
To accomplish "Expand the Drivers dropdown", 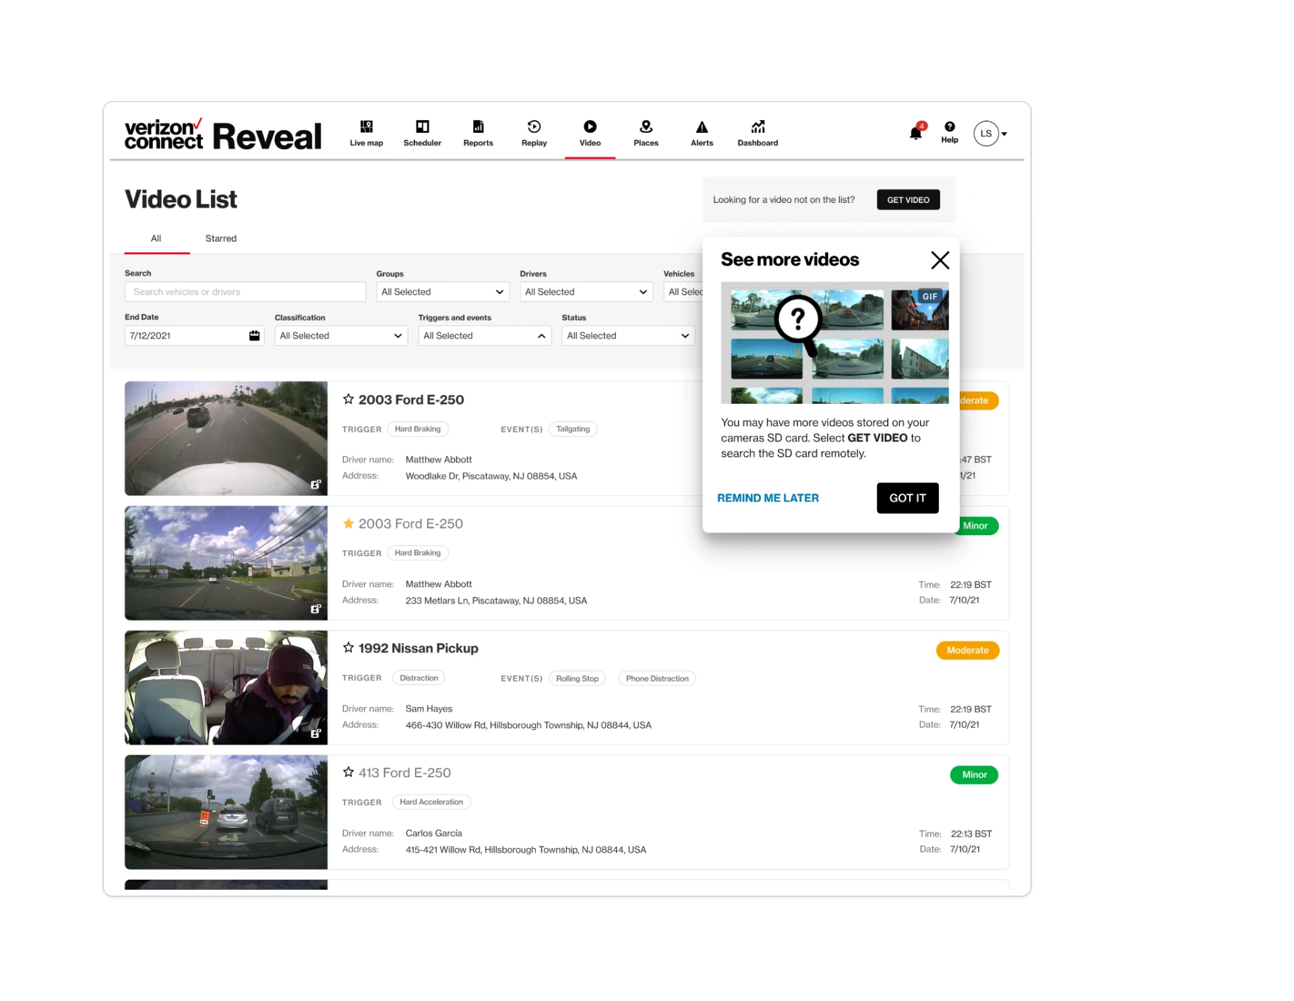I will point(586,292).
